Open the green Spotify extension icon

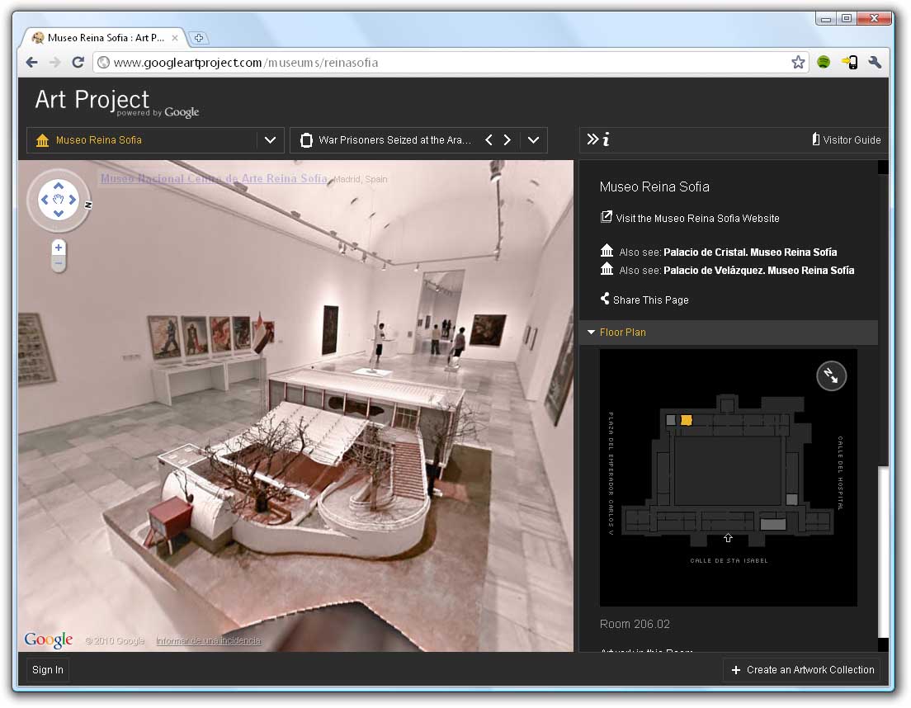point(824,62)
